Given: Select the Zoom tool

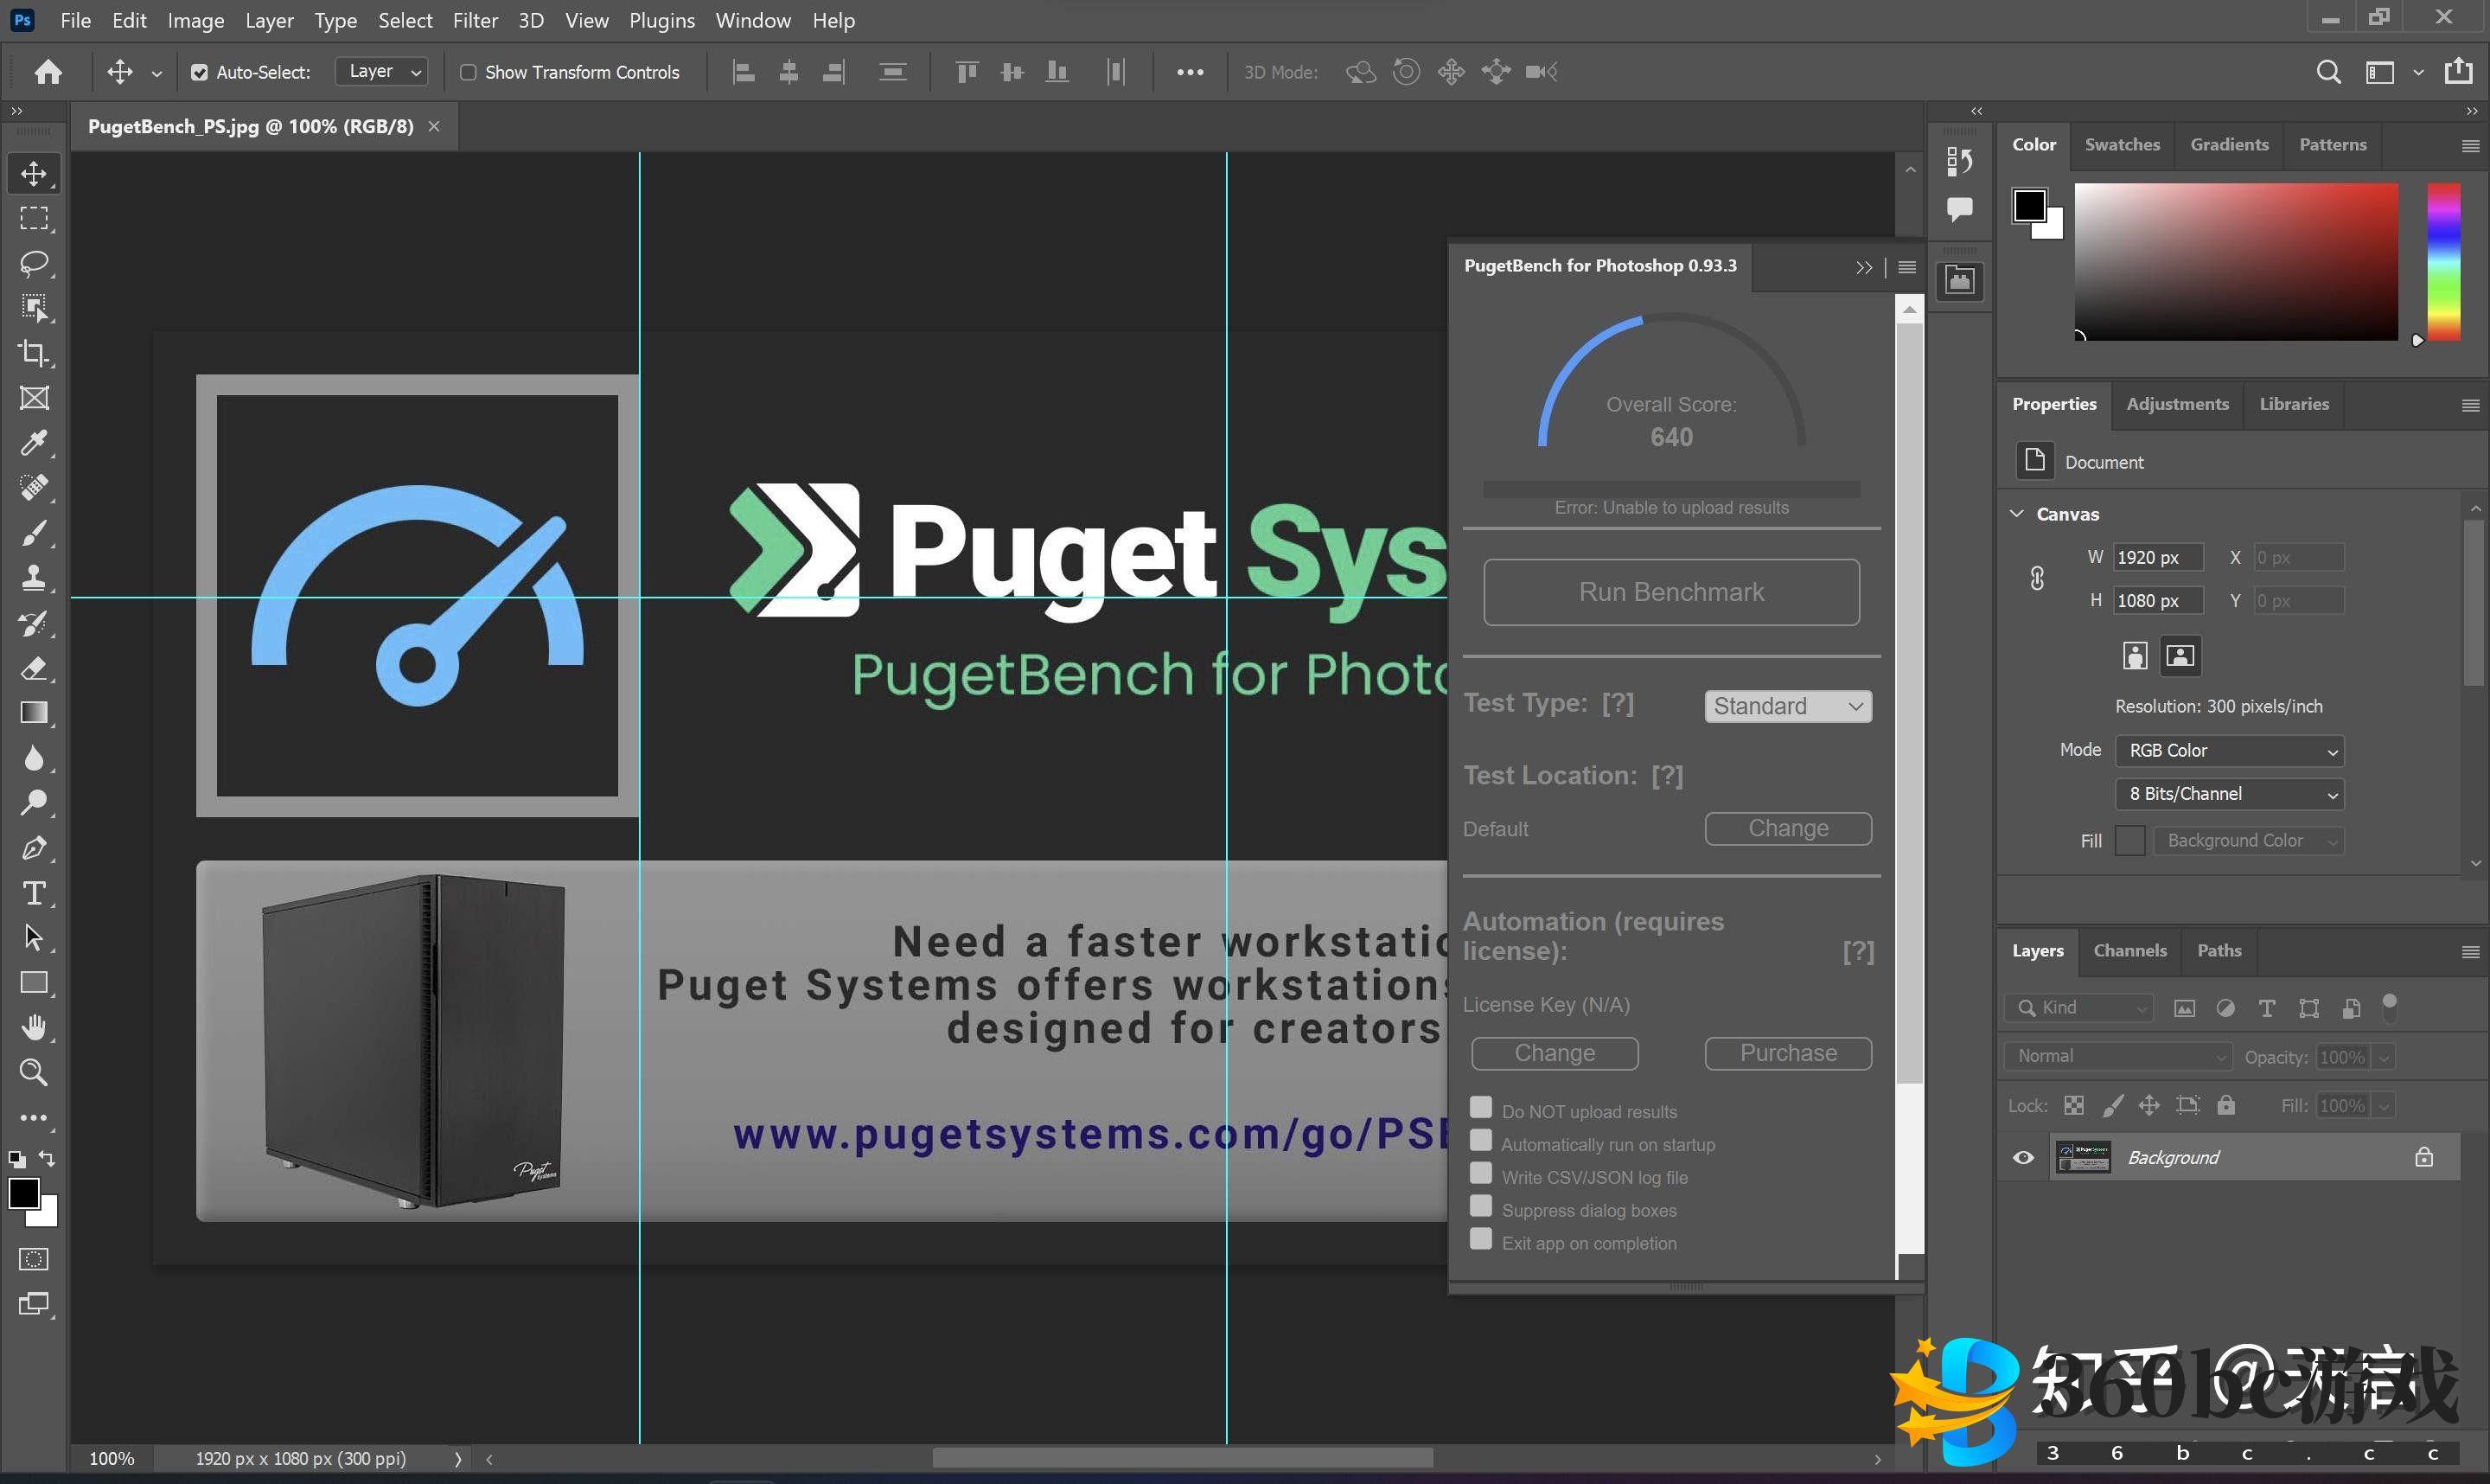Looking at the screenshot, I should click(33, 1073).
